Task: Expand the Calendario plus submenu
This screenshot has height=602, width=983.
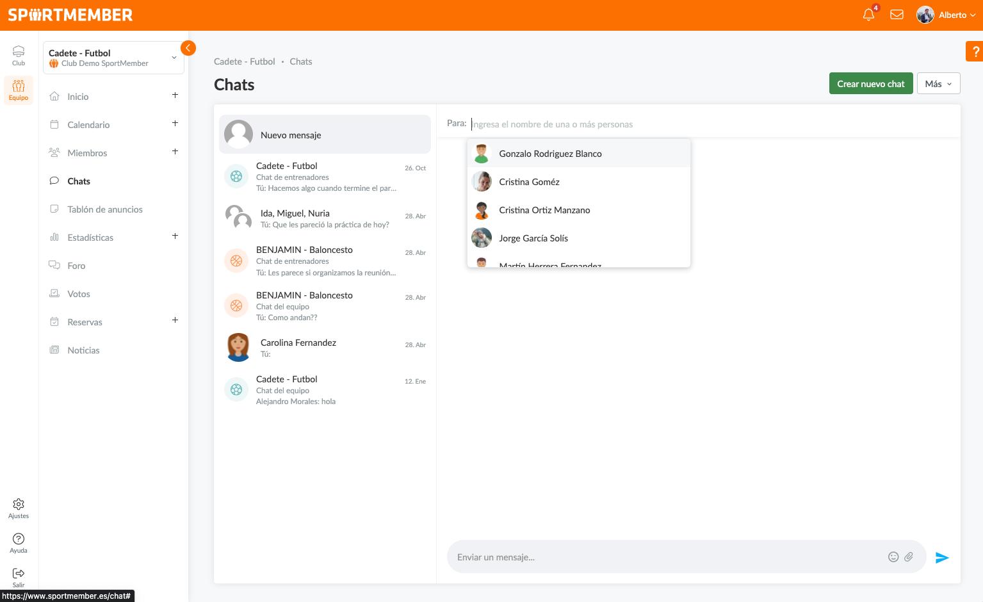Action: point(175,124)
